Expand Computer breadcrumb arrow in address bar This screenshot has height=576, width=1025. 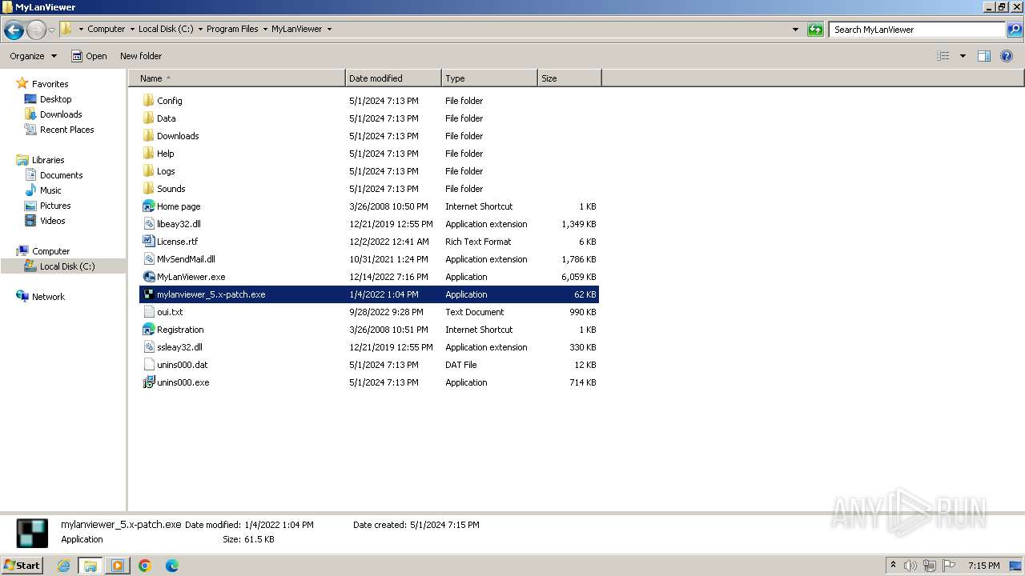click(133, 29)
